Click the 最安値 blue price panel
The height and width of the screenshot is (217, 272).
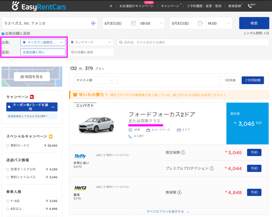tap(247, 123)
